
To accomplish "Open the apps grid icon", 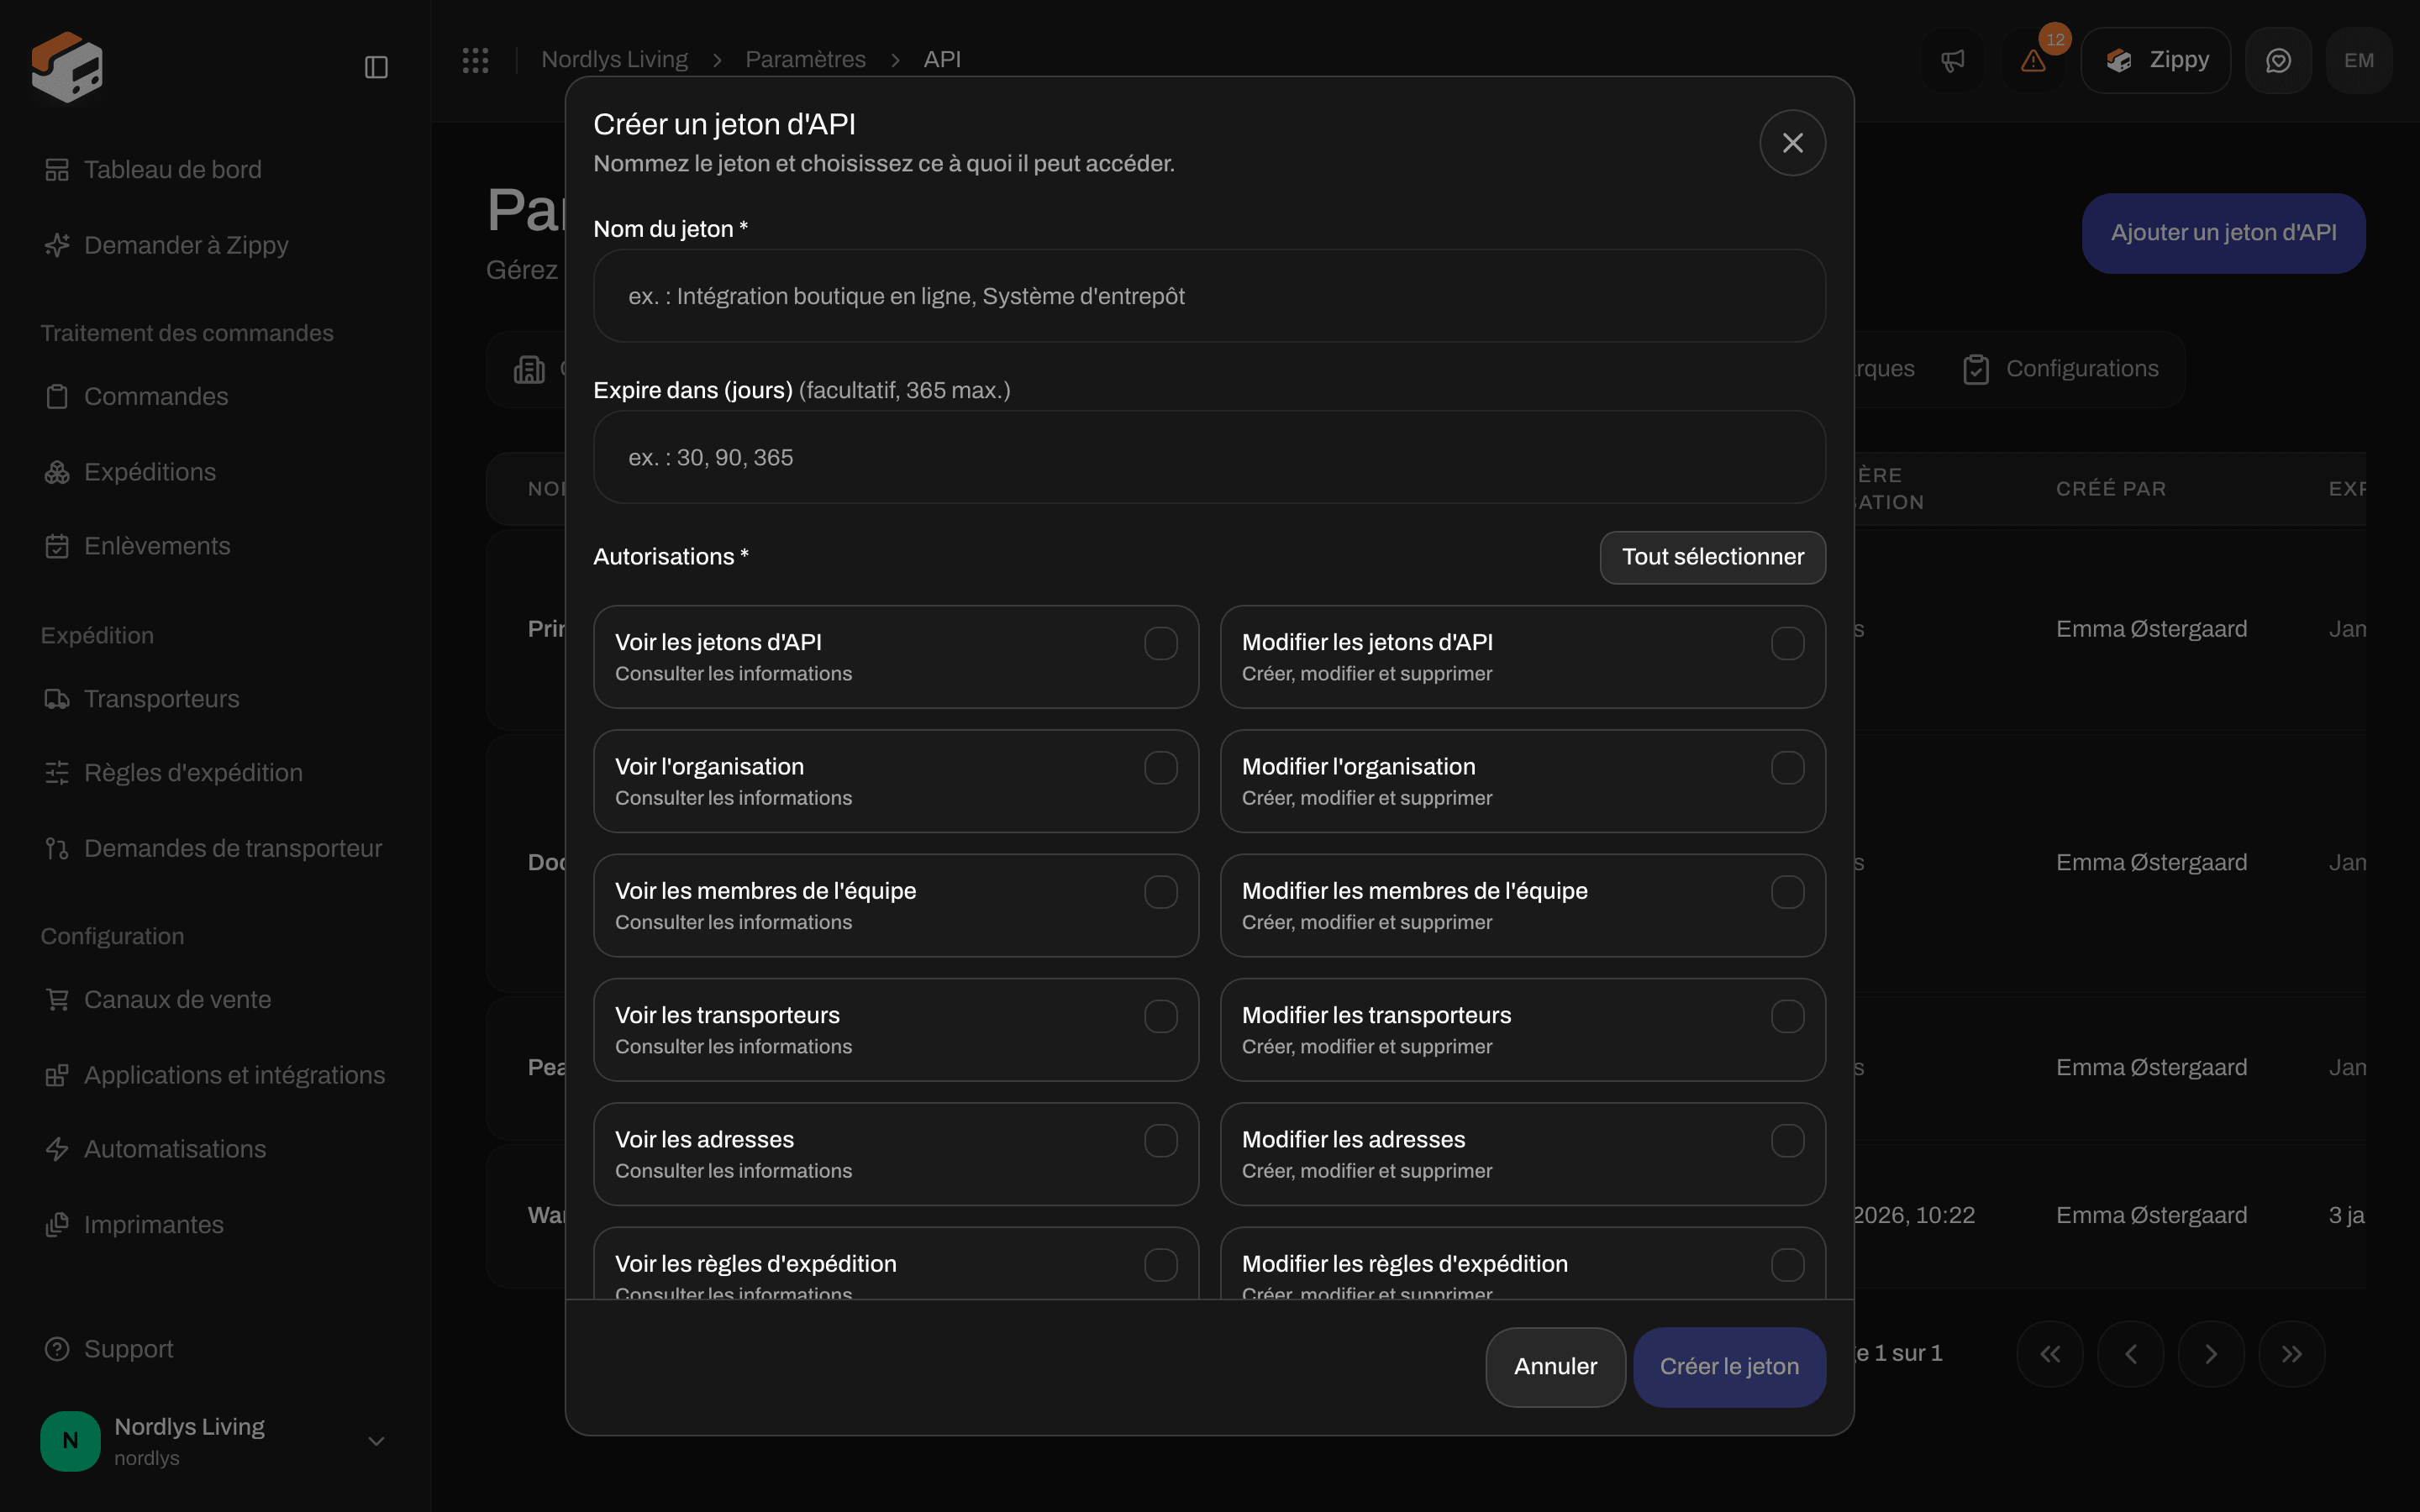I will click(475, 60).
